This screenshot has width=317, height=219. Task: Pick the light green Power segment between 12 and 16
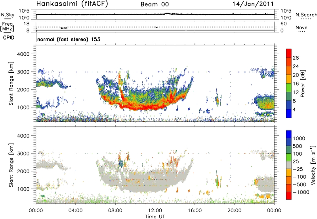tap(289, 87)
